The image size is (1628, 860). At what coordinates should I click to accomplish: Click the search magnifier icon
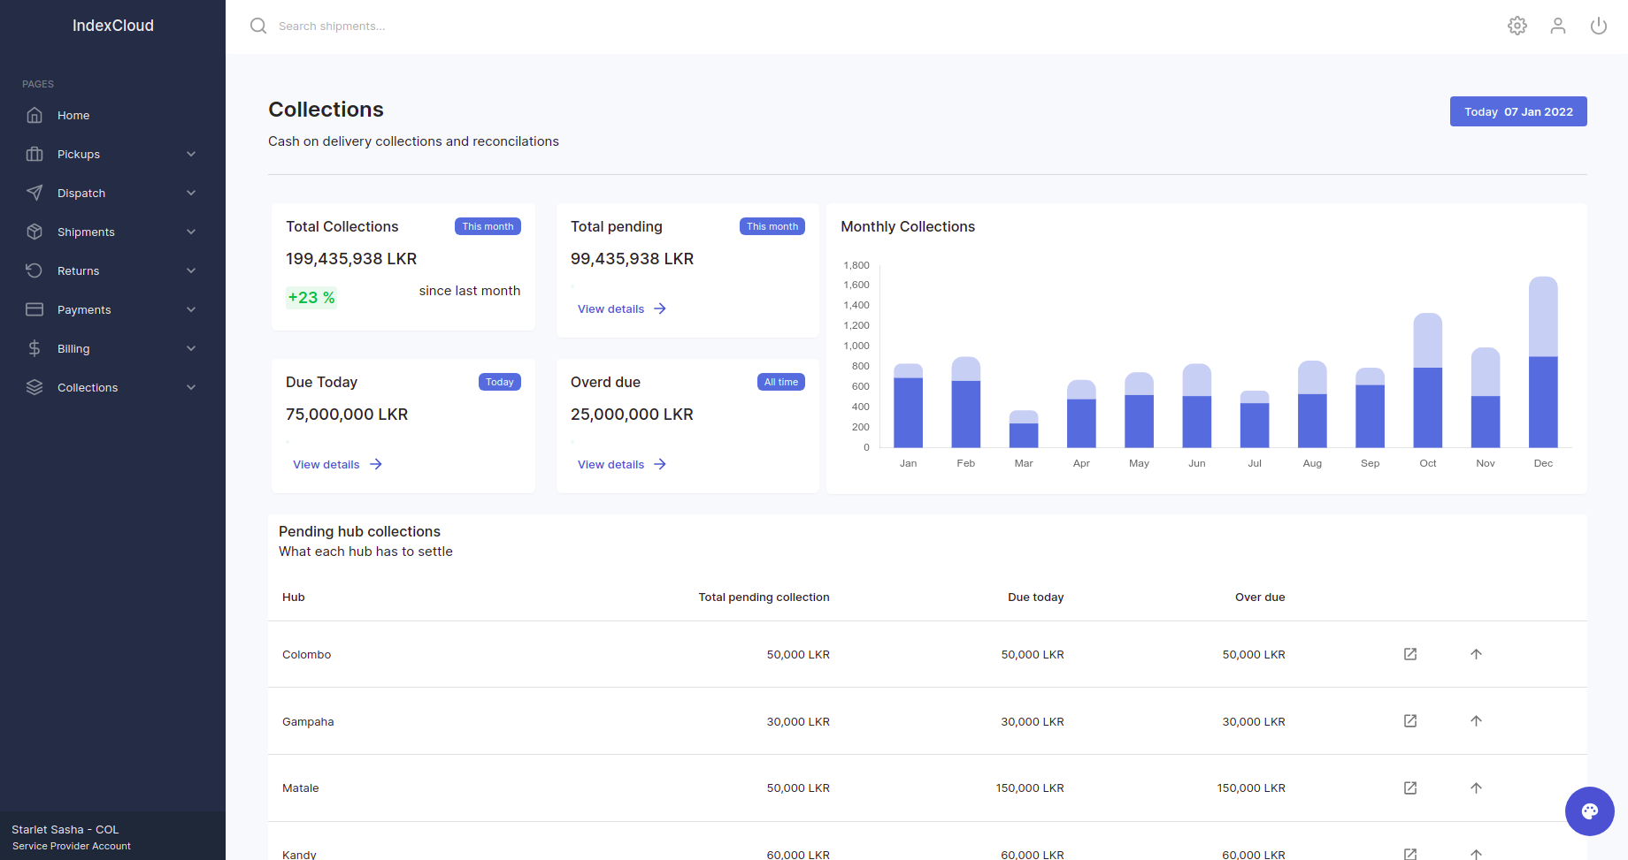tap(258, 26)
